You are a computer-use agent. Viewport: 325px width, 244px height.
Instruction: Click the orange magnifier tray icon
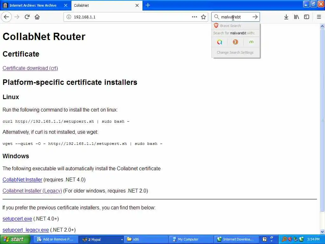(x=284, y=239)
